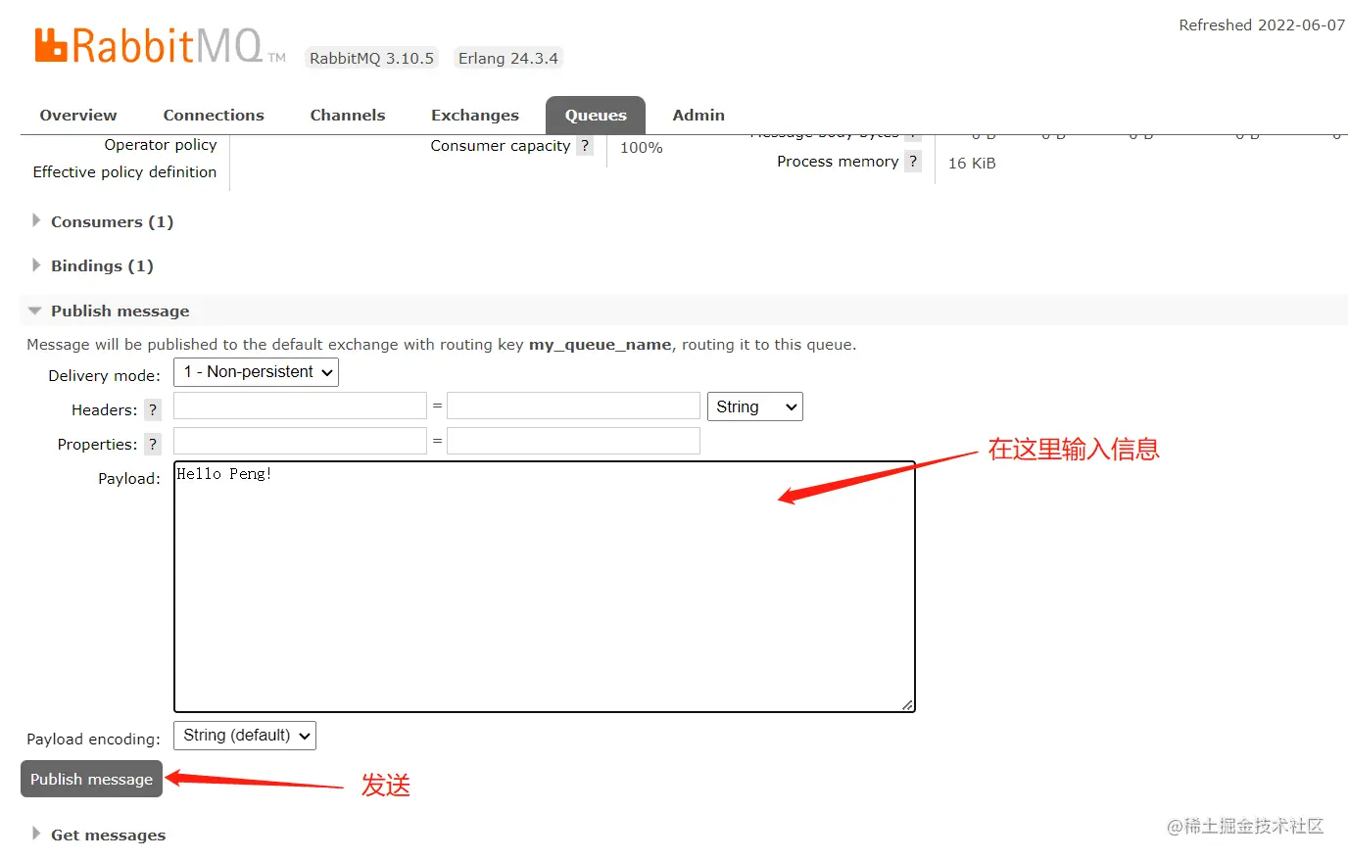This screenshot has width=1348, height=860.
Task: Select the Queues tab
Action: click(596, 116)
